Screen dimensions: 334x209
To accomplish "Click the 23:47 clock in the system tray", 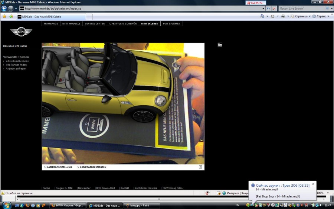I will coord(328,205).
